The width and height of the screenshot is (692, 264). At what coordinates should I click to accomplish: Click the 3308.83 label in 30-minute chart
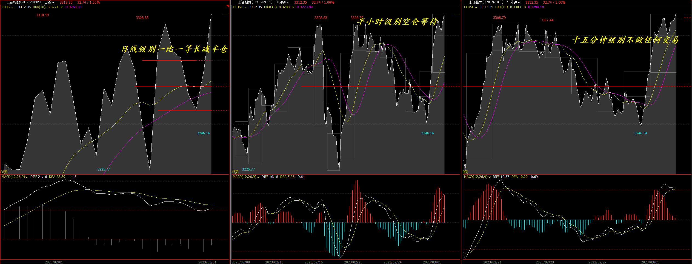pos(321,18)
